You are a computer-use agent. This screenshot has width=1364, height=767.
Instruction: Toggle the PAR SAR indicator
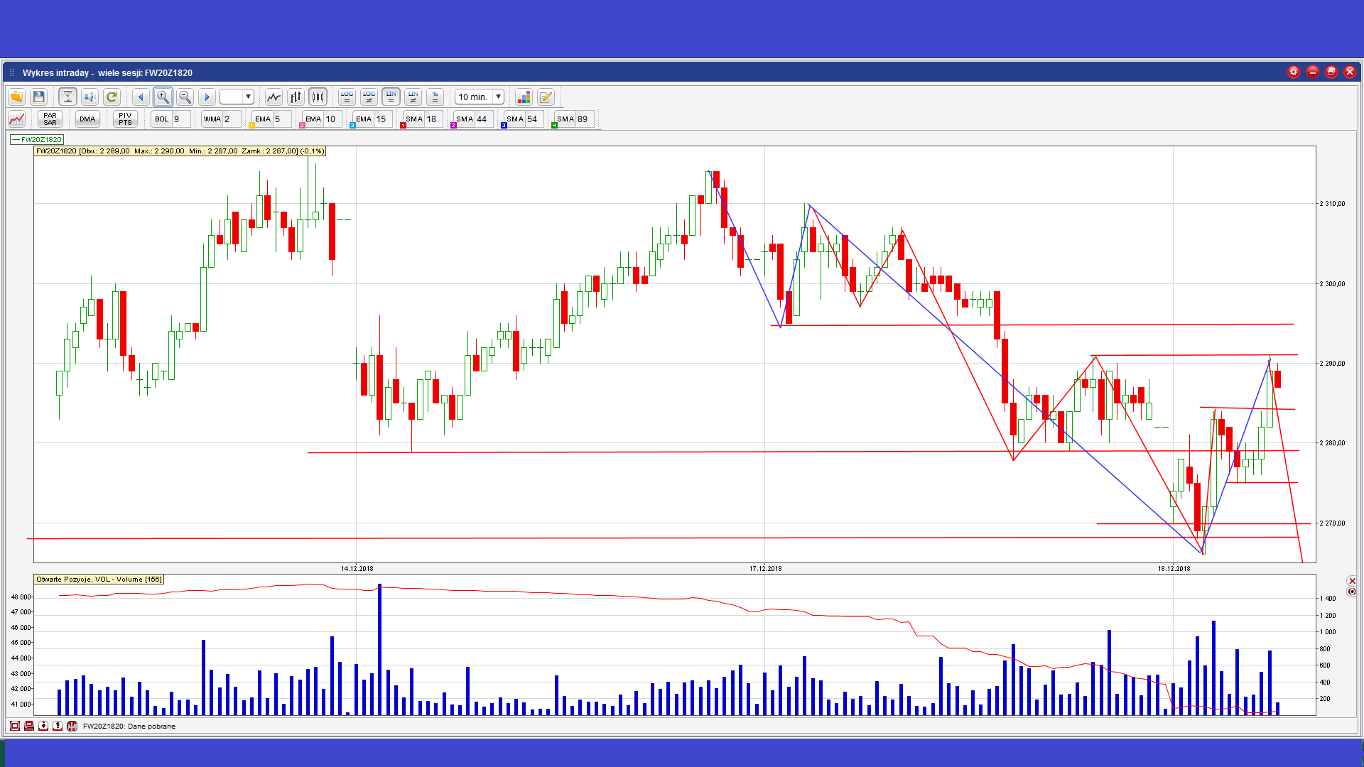[x=50, y=119]
